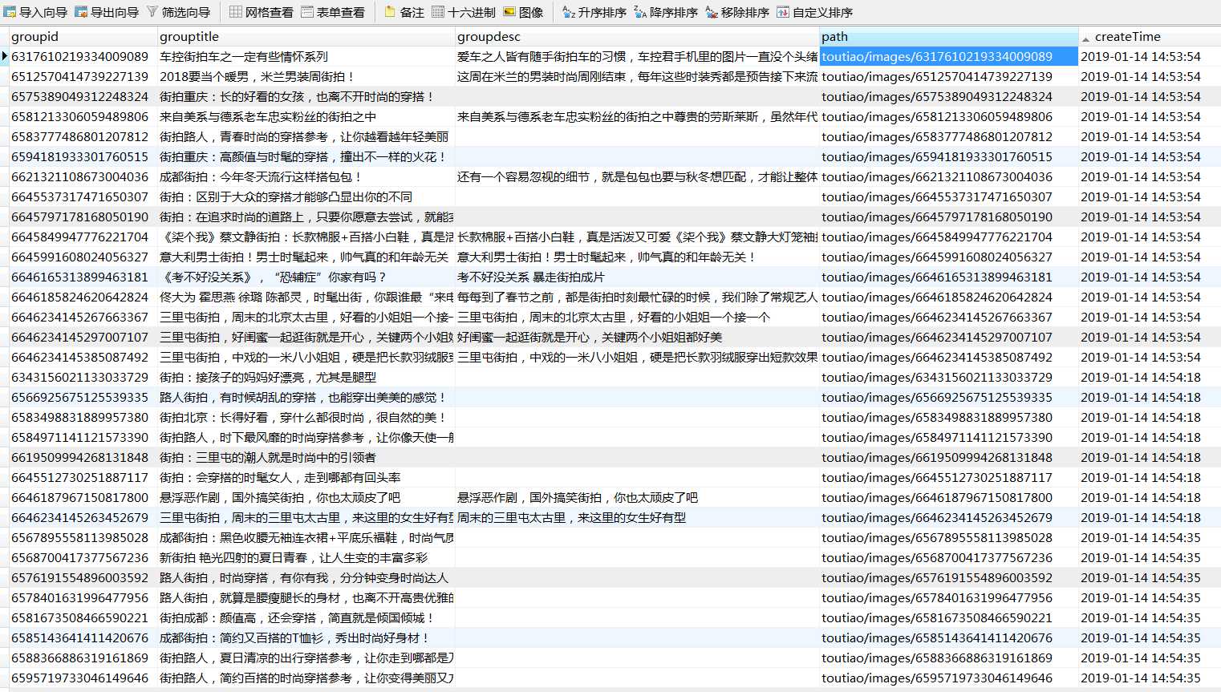The height and width of the screenshot is (692, 1221).
Task: Select the groupid column header
Action: (x=83, y=36)
